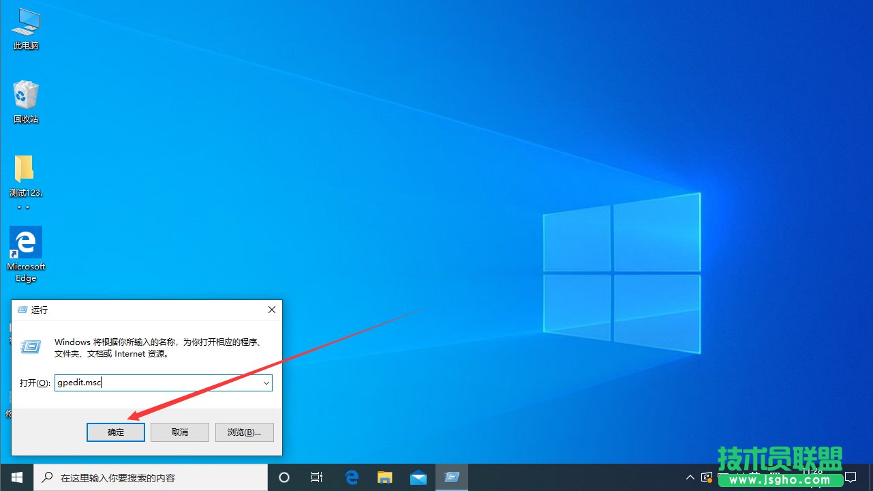
Task: Click the 取消 cancel button
Action: 179,432
